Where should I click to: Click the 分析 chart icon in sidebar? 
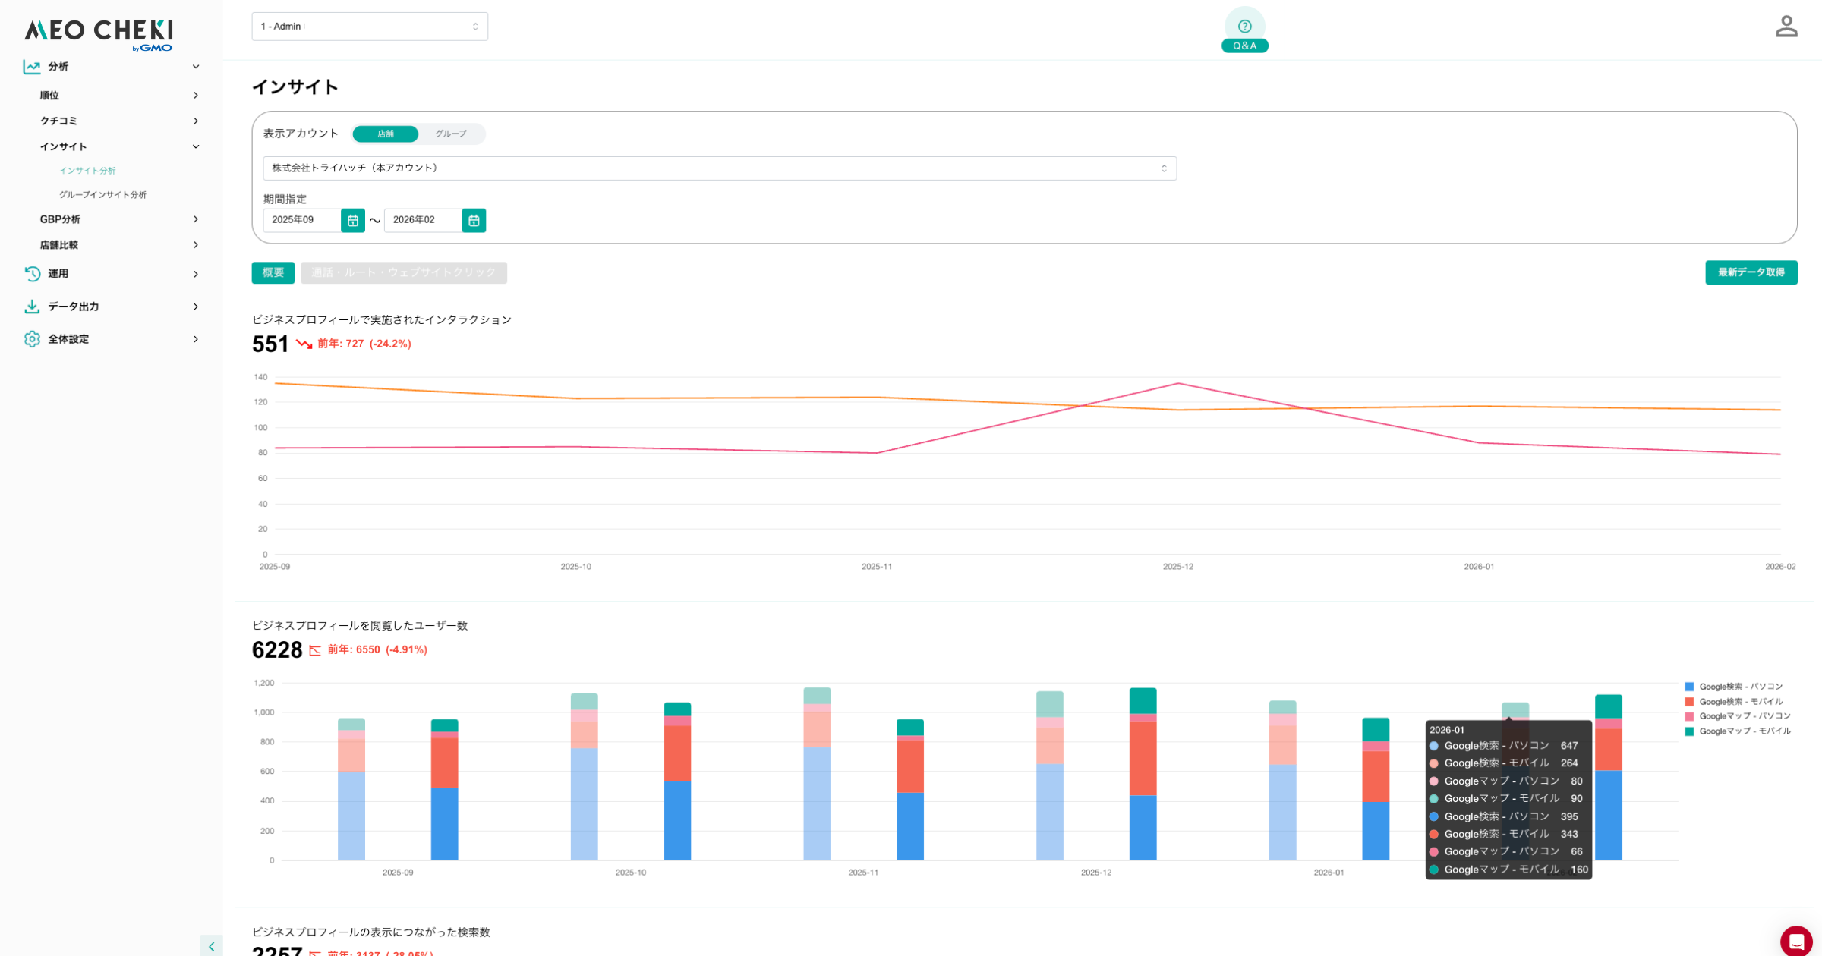tap(32, 67)
